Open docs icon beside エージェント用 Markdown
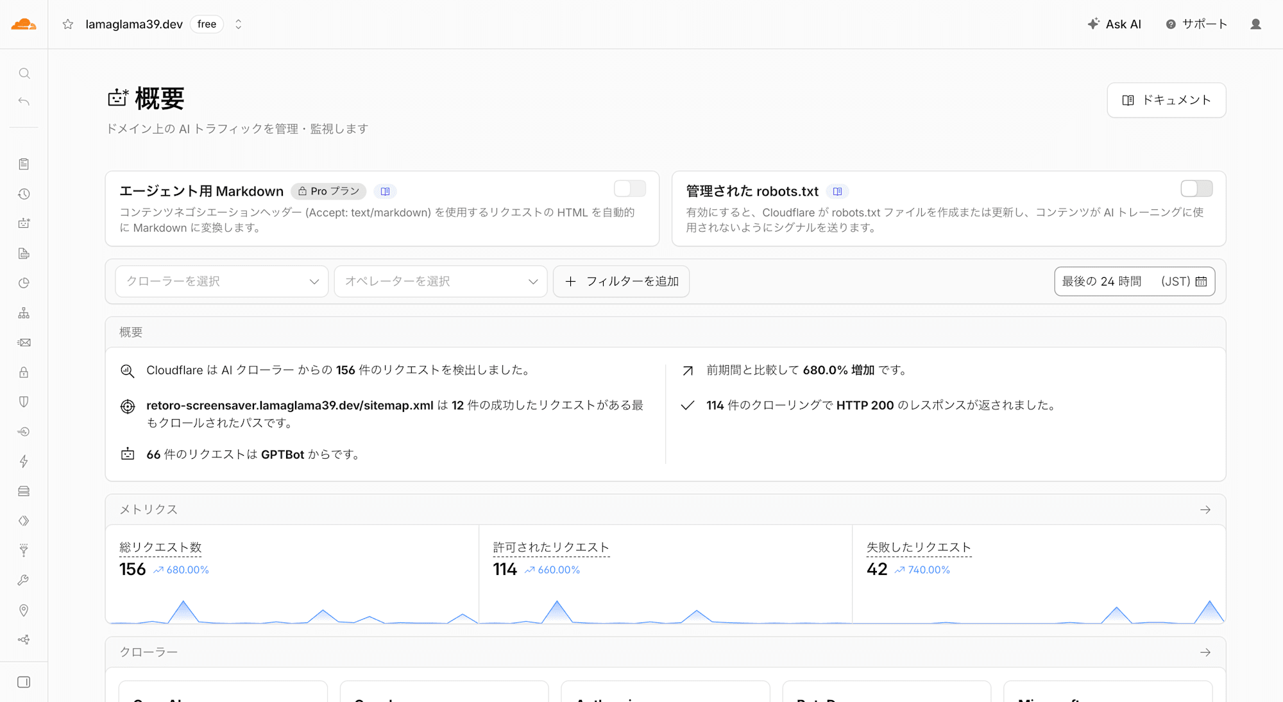 click(385, 191)
